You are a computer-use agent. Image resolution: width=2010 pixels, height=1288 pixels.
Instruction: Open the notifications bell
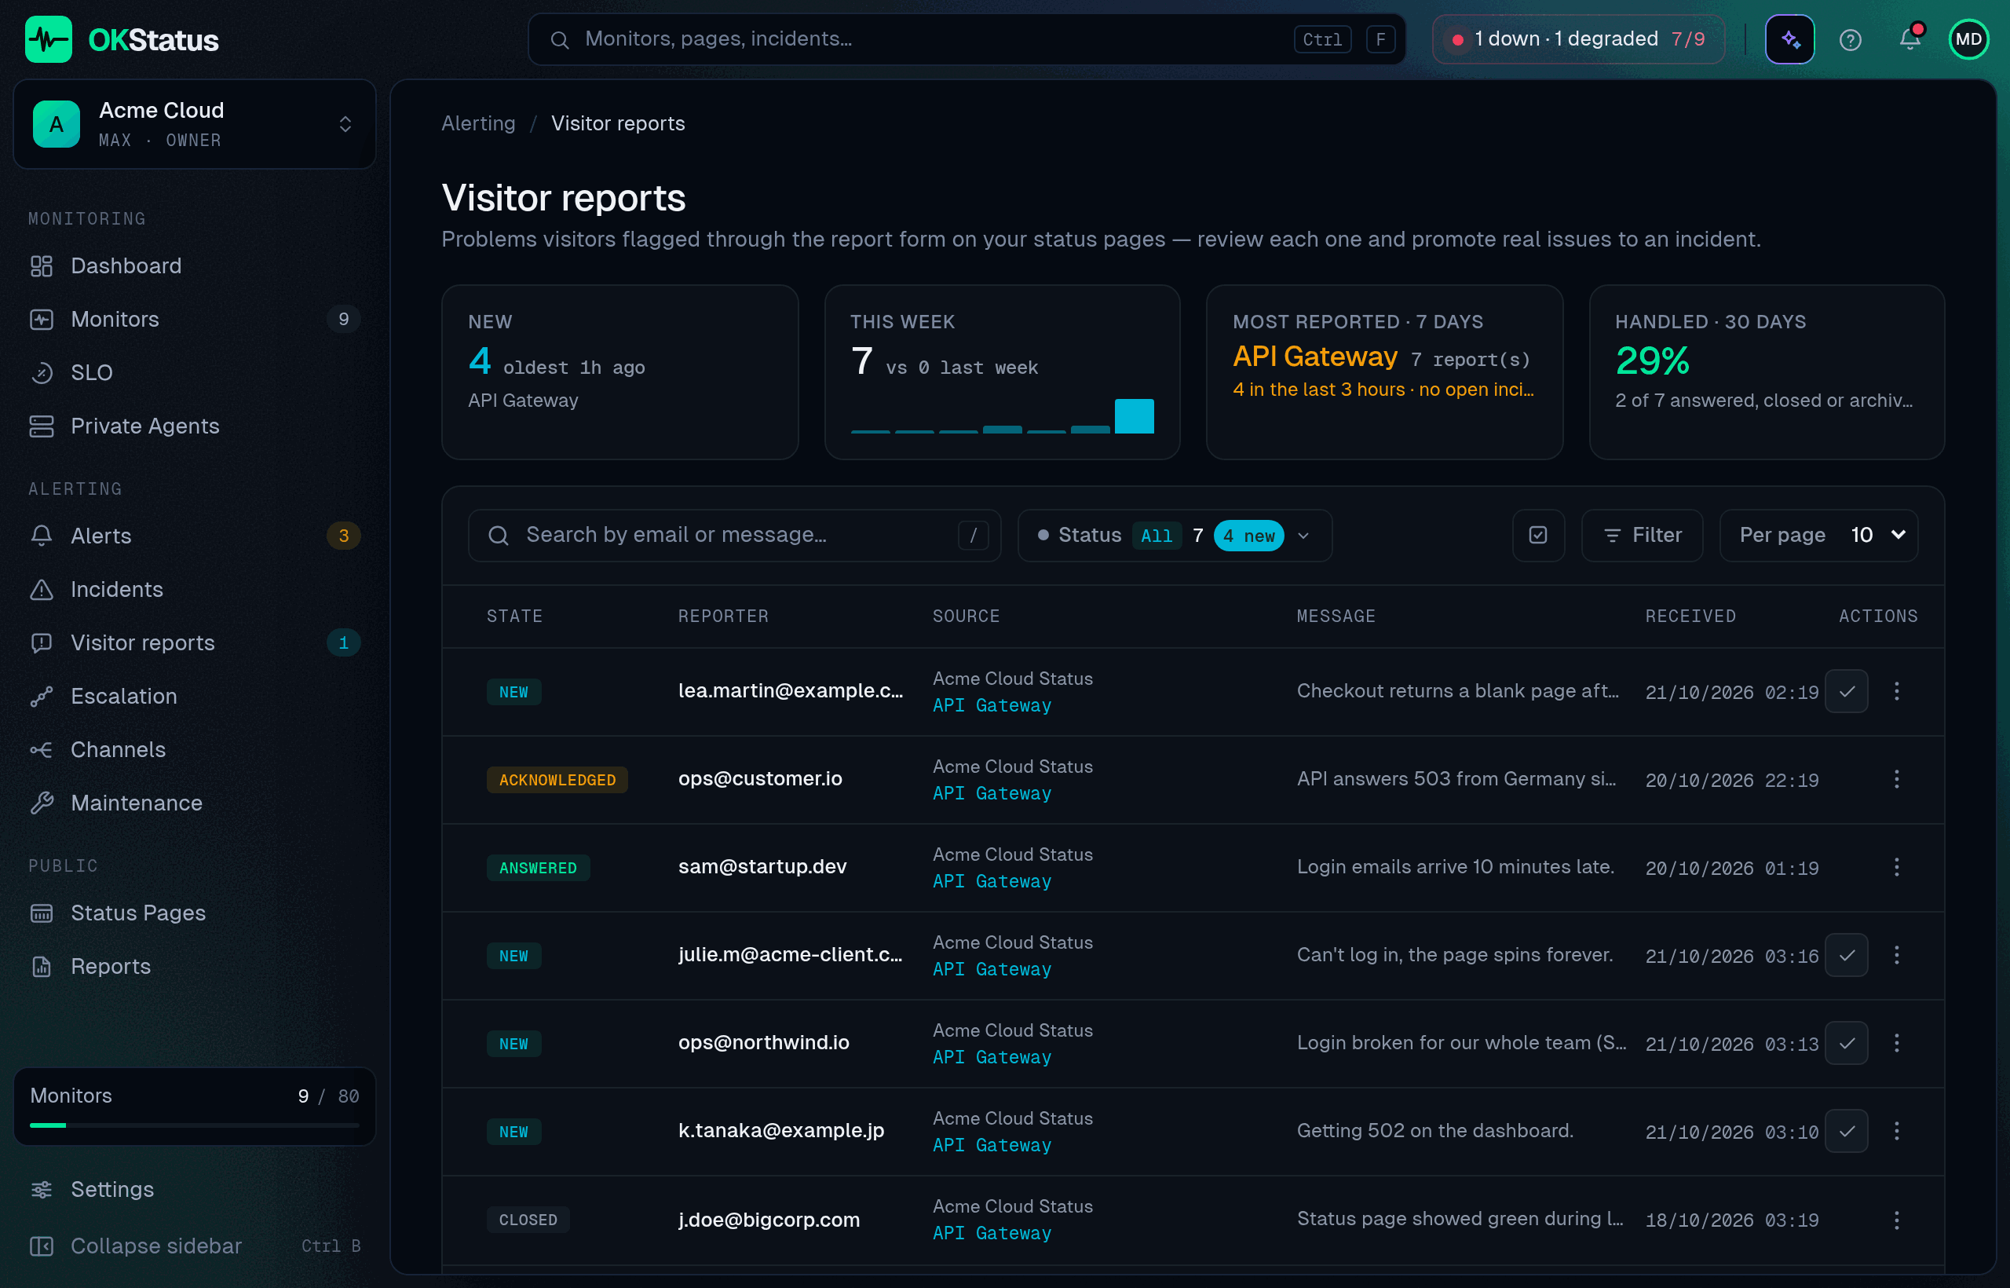1909,39
